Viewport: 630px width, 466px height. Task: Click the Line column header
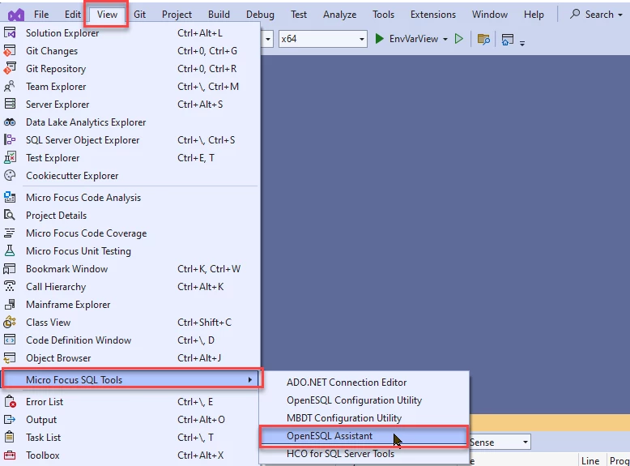(x=590, y=461)
